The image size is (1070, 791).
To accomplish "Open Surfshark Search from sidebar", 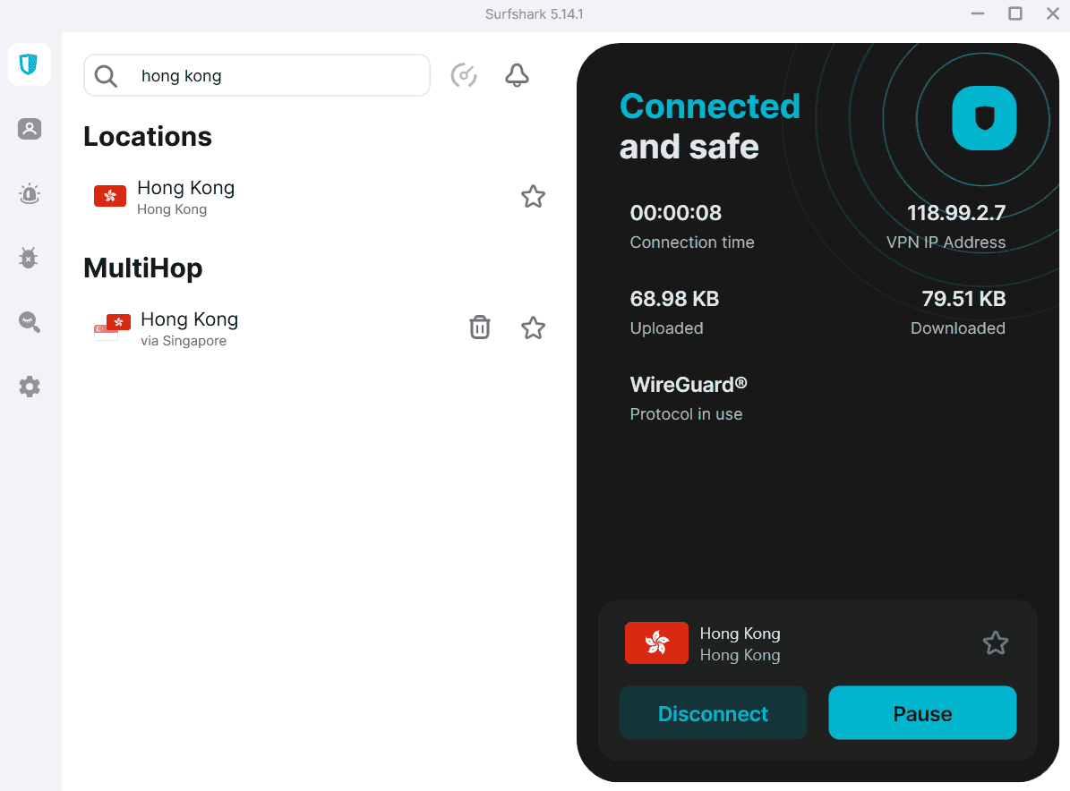I will pyautogui.click(x=29, y=322).
